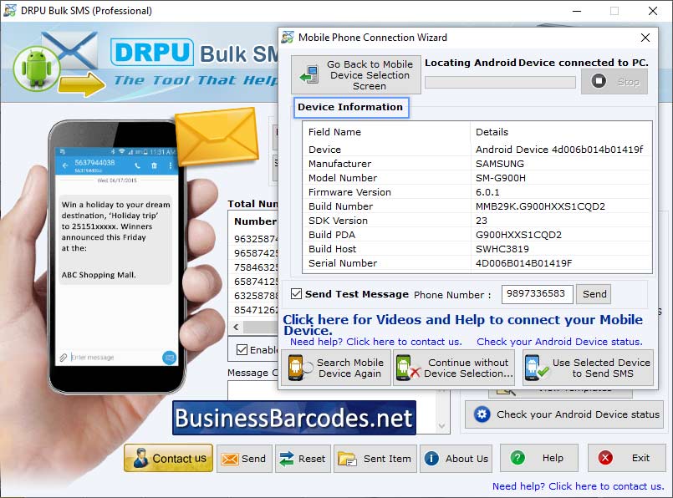Open the Help section
The width and height of the screenshot is (673, 498).
[539, 458]
